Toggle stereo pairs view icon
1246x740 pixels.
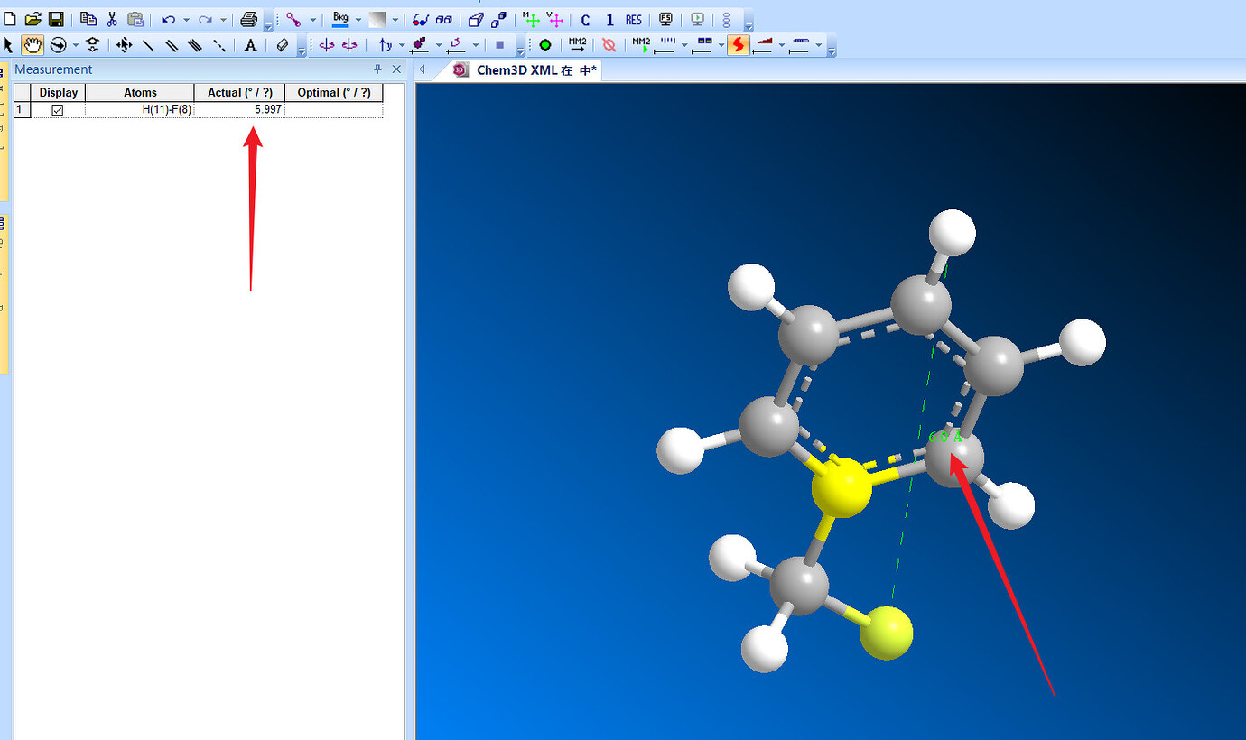[444, 19]
